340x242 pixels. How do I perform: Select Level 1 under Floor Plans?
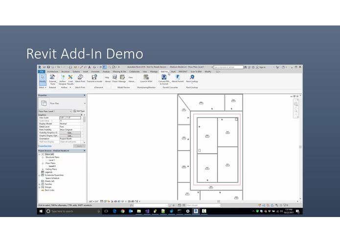pos(52,166)
